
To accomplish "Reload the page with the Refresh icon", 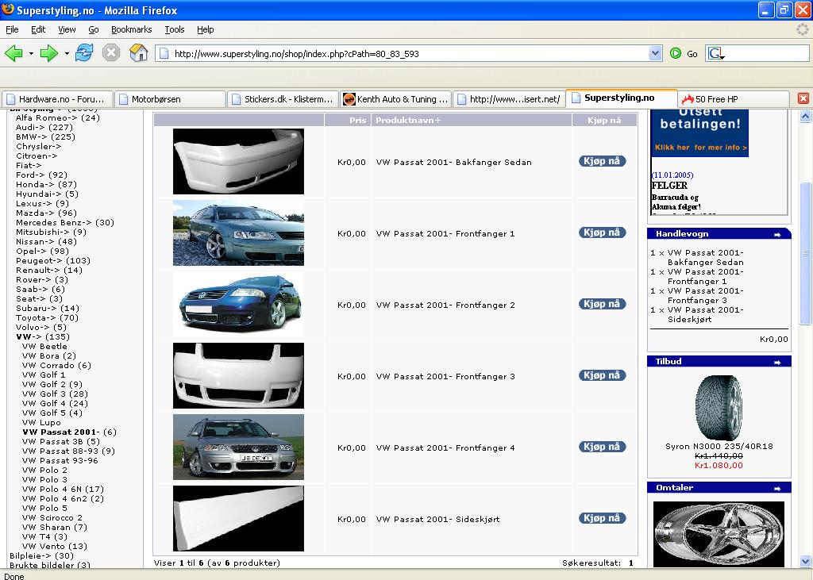I will coord(84,52).
